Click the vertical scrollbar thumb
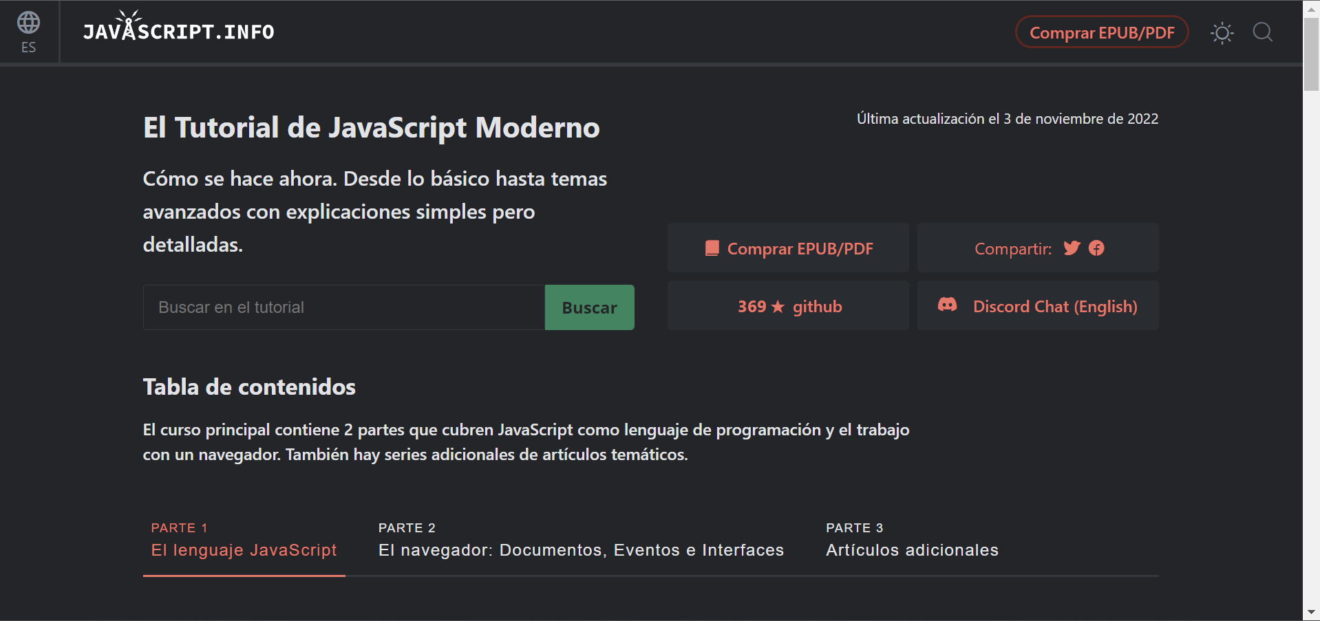 click(1311, 54)
